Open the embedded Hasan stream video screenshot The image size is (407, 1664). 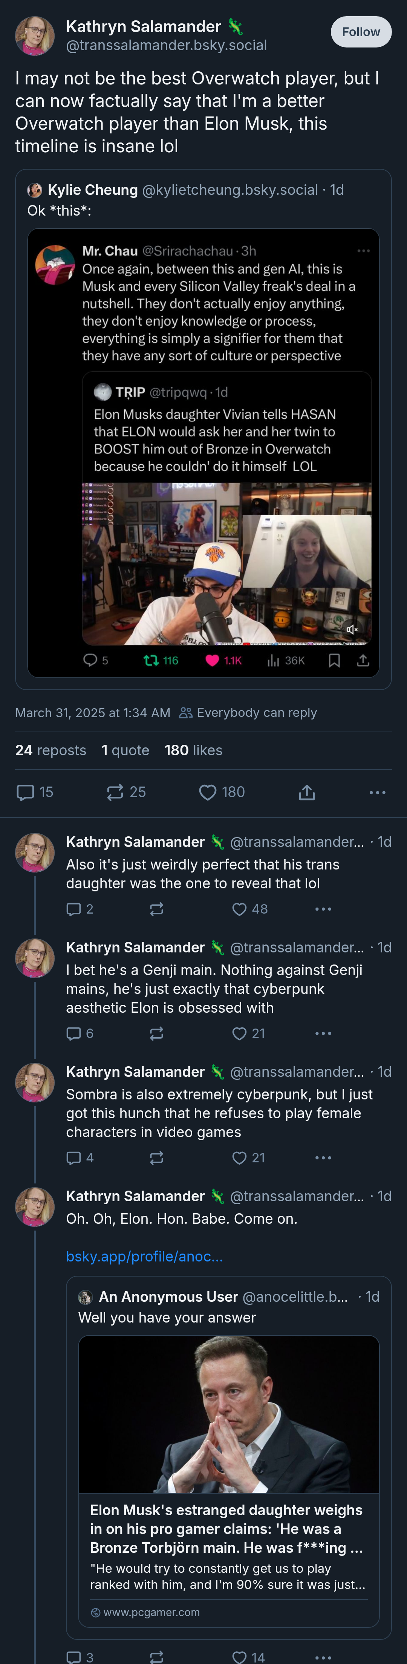[227, 563]
